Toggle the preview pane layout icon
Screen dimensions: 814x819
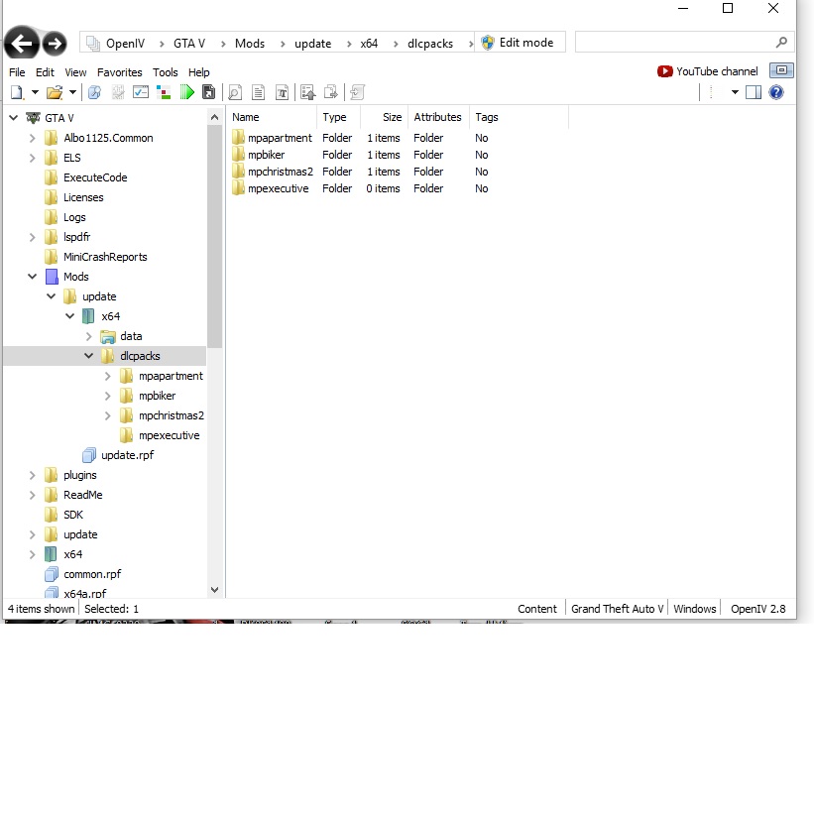click(x=754, y=92)
